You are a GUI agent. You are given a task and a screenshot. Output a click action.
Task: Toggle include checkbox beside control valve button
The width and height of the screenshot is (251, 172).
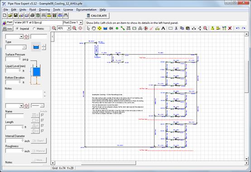pos(43,126)
